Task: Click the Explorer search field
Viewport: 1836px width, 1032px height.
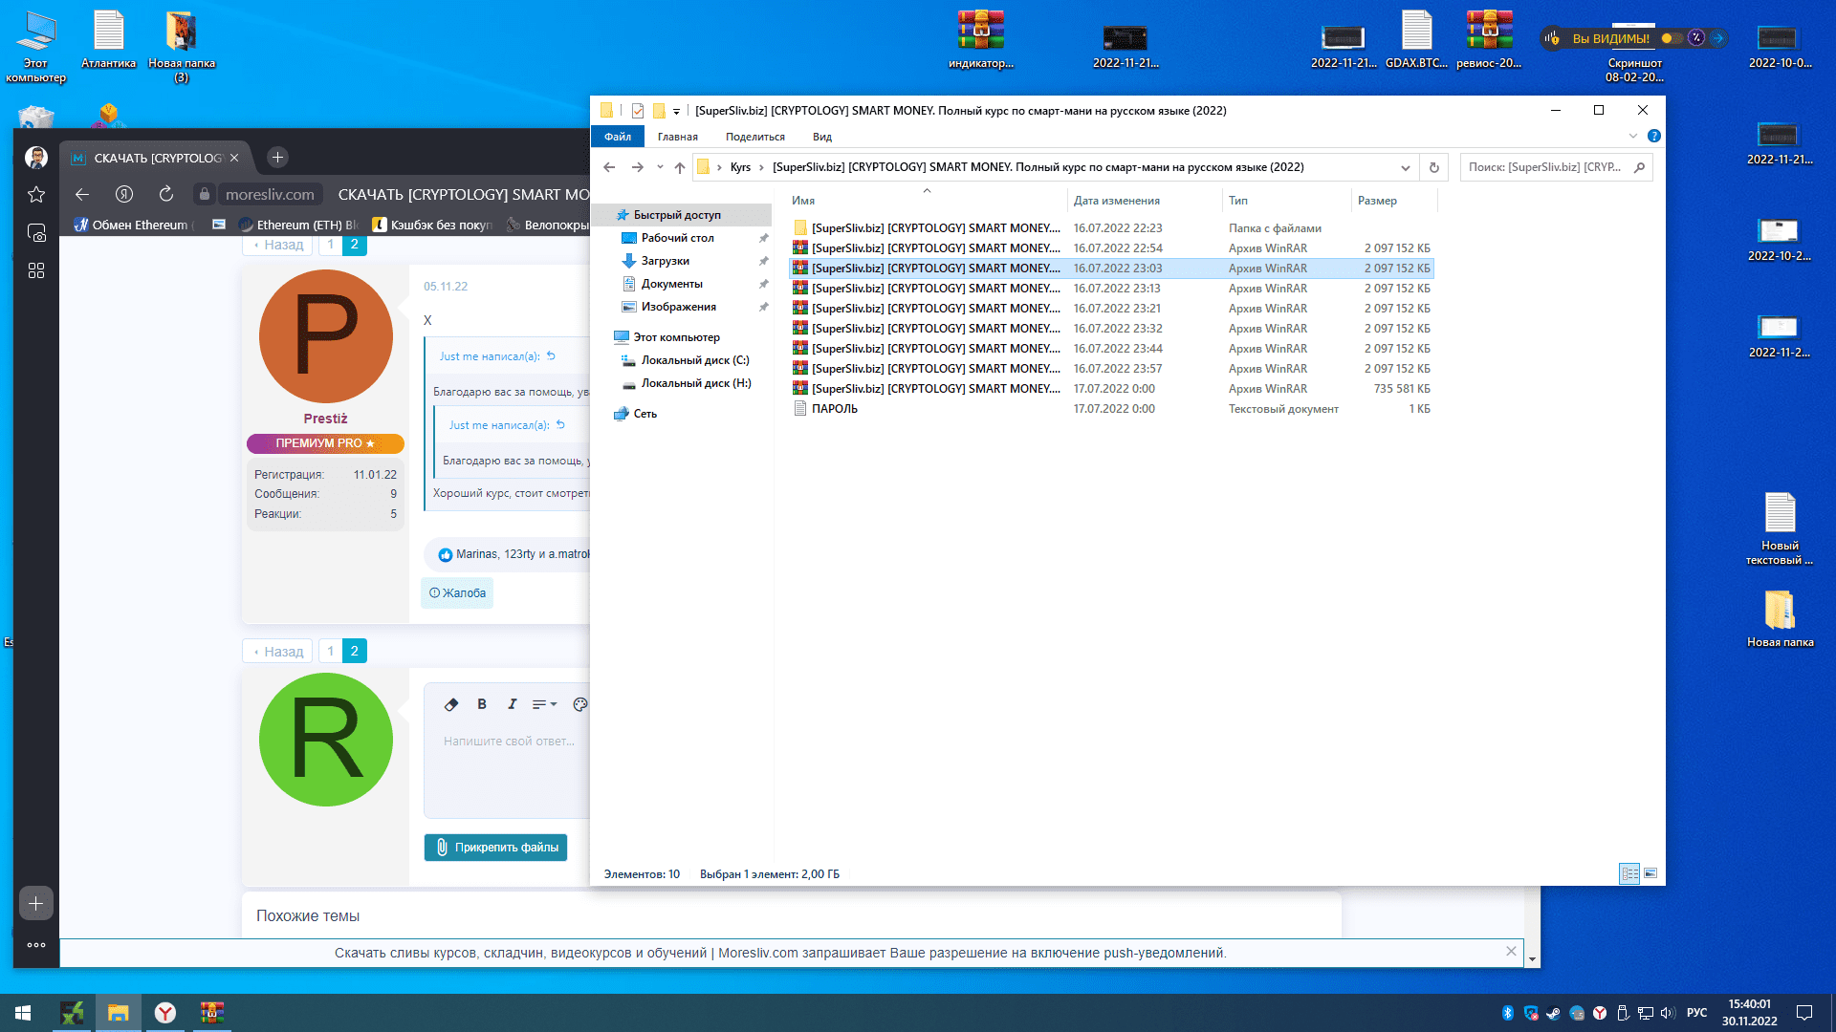Action: click(x=1545, y=167)
